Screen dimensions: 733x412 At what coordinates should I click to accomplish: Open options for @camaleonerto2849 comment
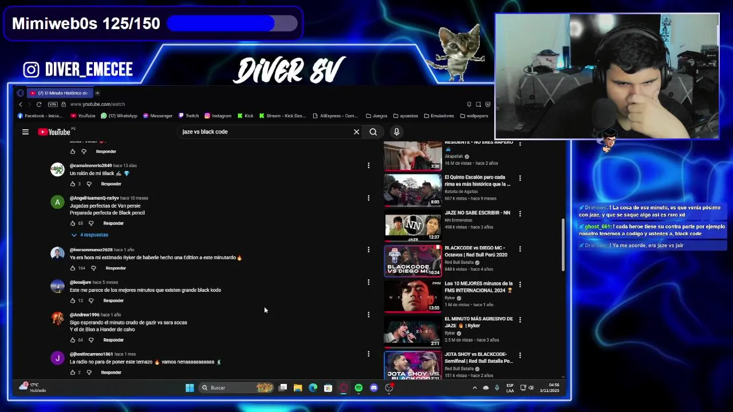coord(368,165)
